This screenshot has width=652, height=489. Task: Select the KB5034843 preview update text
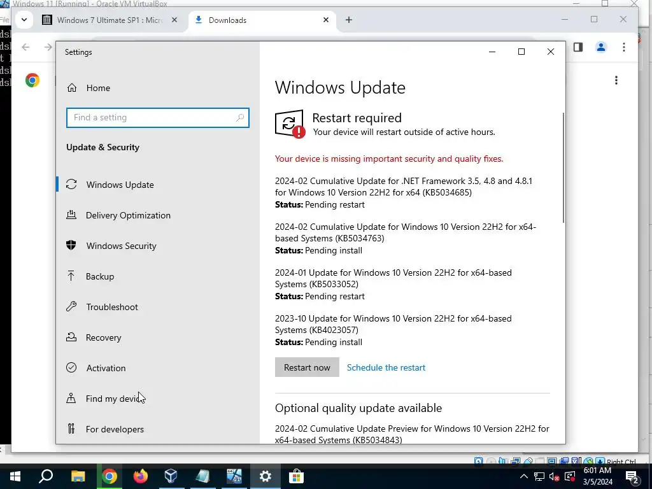click(x=412, y=434)
